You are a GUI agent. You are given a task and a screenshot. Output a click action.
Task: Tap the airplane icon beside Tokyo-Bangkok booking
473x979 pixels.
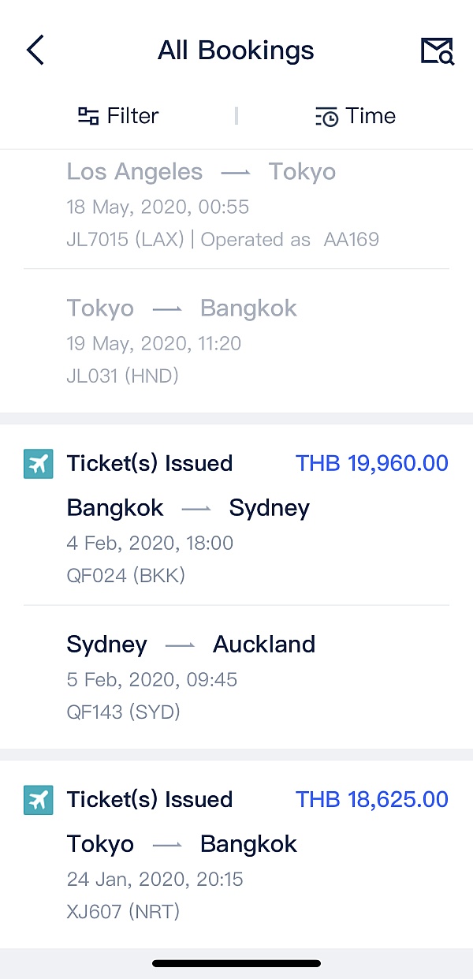37,799
